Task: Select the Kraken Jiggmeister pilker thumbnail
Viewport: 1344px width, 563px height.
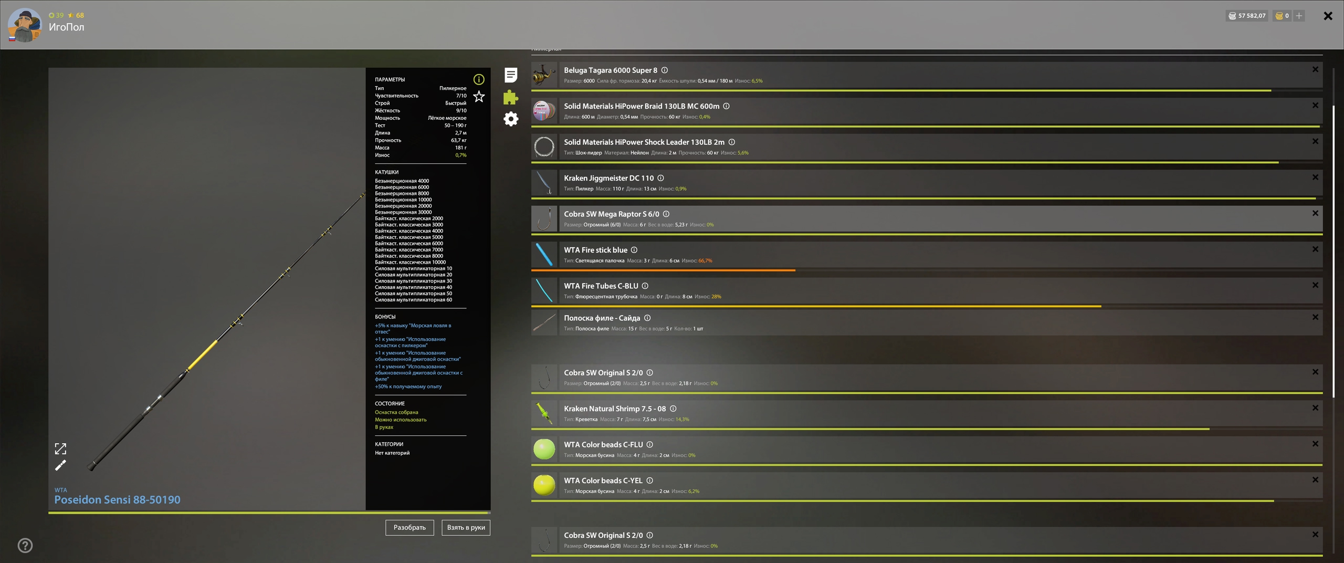Action: pos(544,183)
